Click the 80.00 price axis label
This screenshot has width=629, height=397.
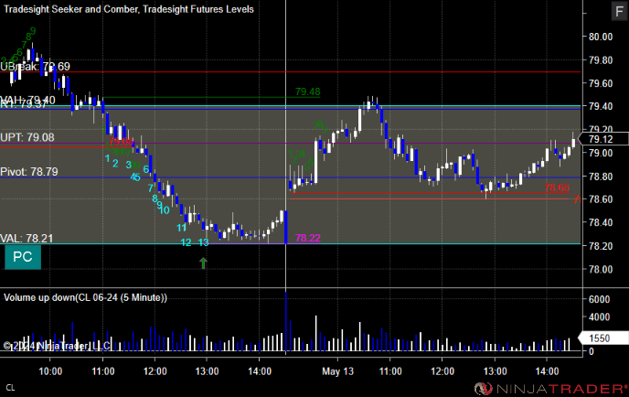(601, 37)
